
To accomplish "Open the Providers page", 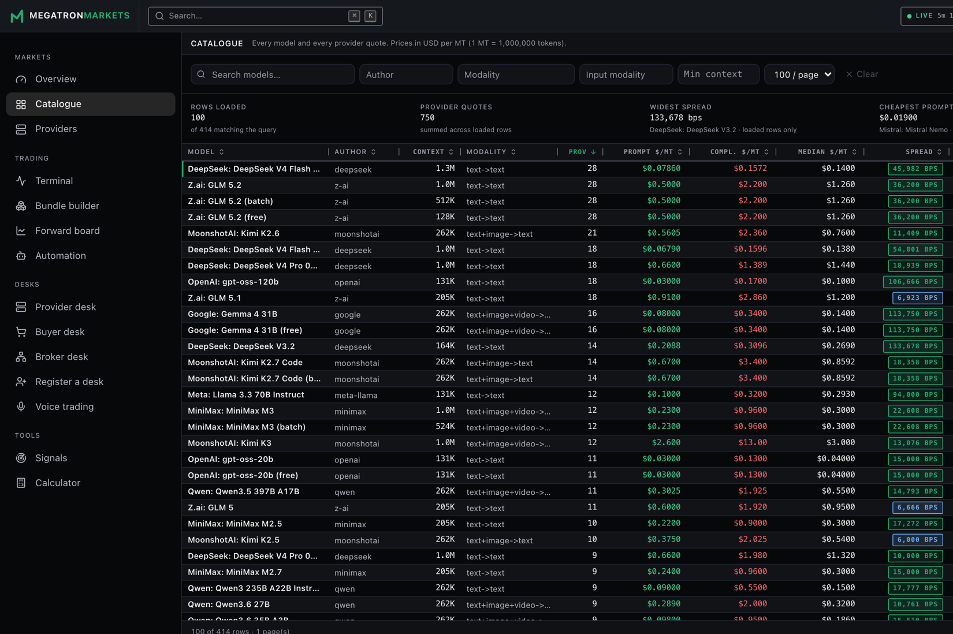I will tap(91, 129).
